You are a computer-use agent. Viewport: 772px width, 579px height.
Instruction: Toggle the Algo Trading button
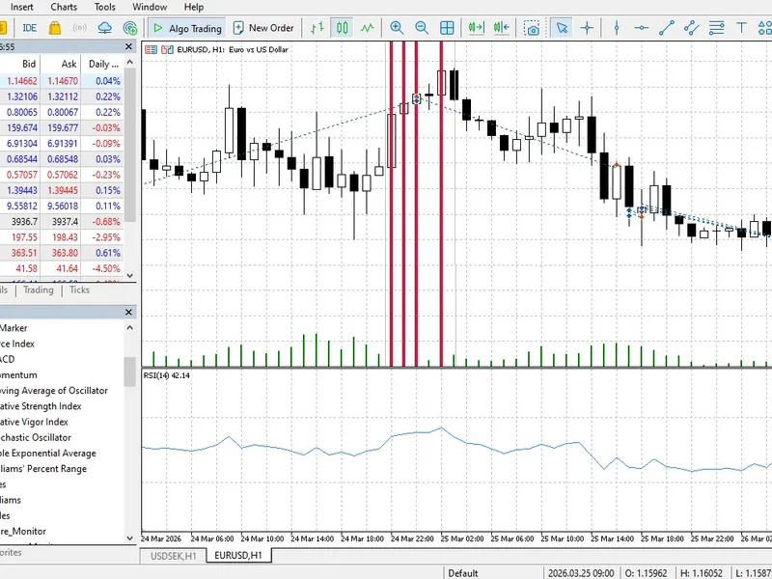[x=187, y=28]
